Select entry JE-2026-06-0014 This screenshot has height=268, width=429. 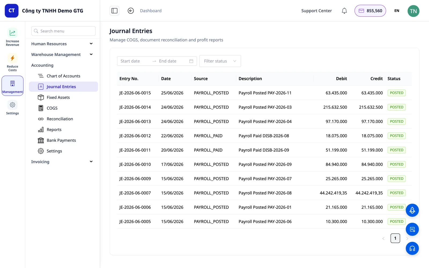pyautogui.click(x=135, y=107)
